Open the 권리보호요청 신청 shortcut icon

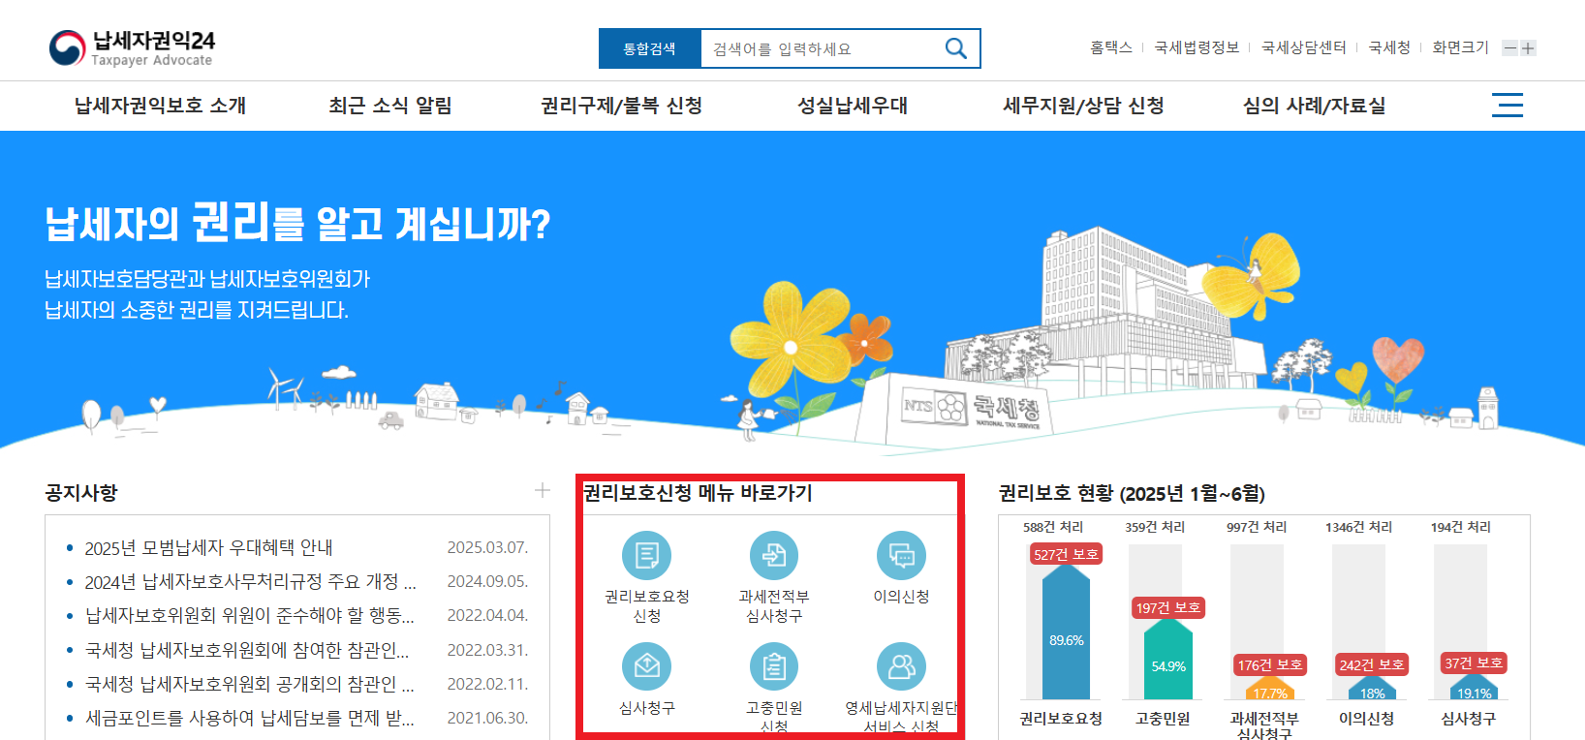pos(646,556)
